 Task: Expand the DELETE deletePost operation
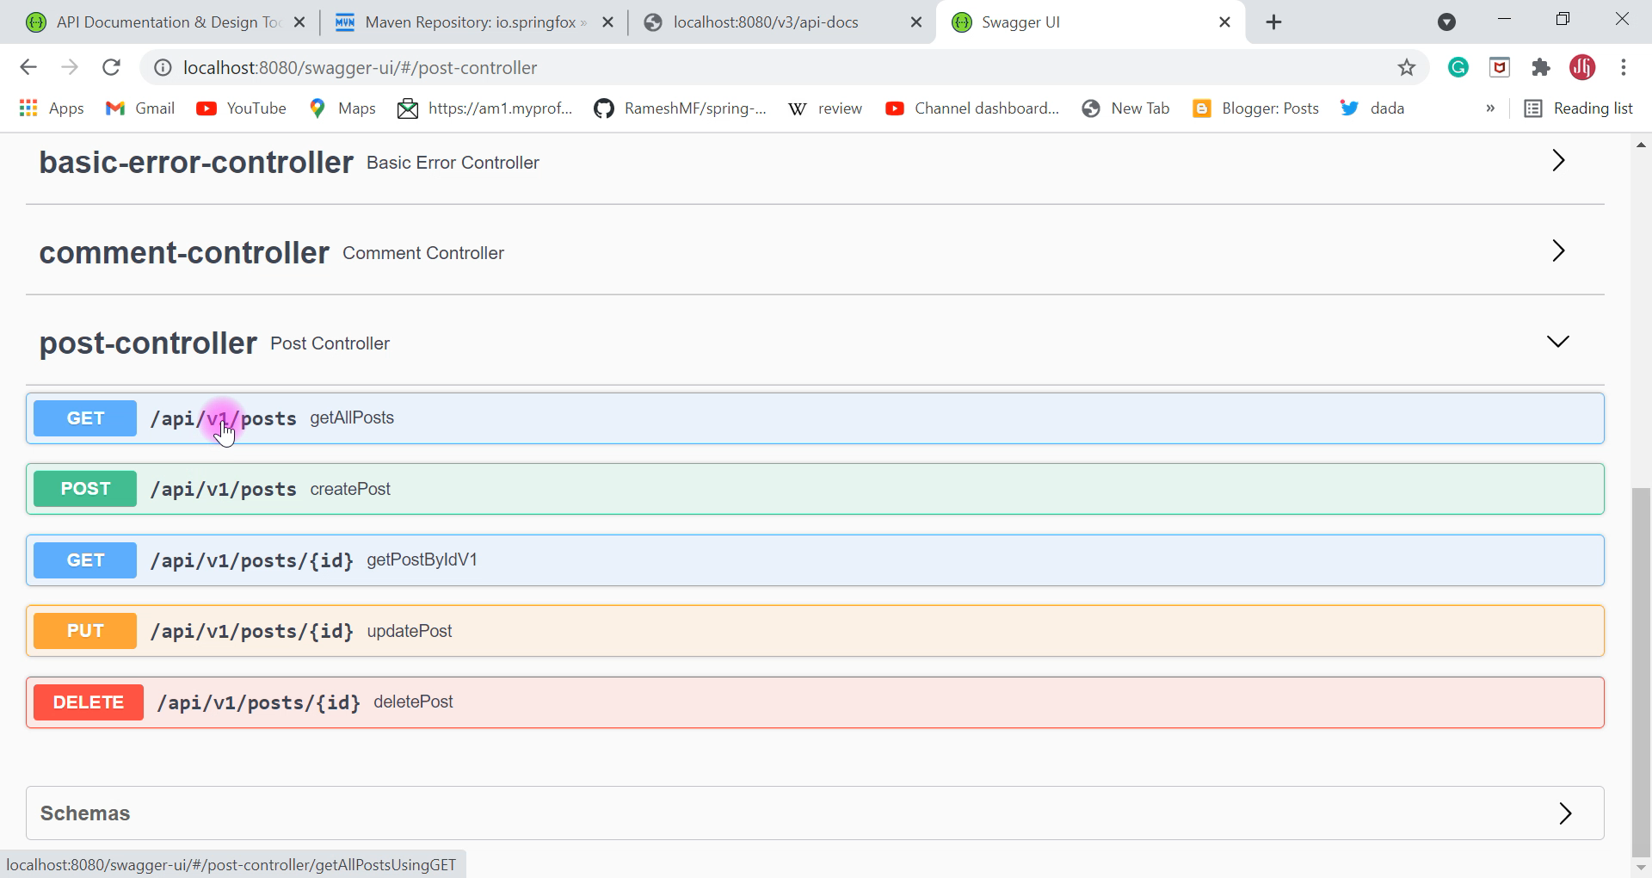(815, 702)
